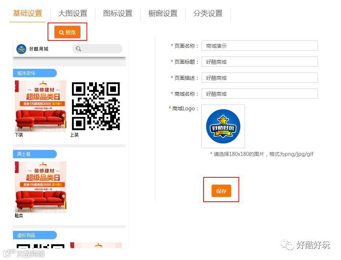The height and width of the screenshot is (260, 341).
Task: Click the search box in the shop preview
Action: pyautogui.click(x=97, y=49)
